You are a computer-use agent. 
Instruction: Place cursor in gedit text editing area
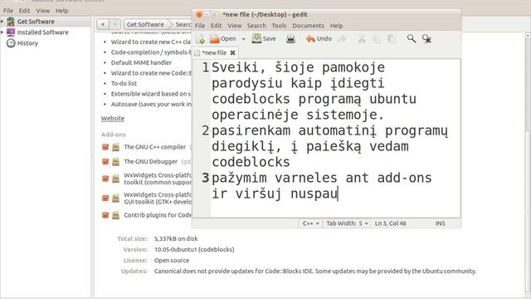(x=335, y=139)
